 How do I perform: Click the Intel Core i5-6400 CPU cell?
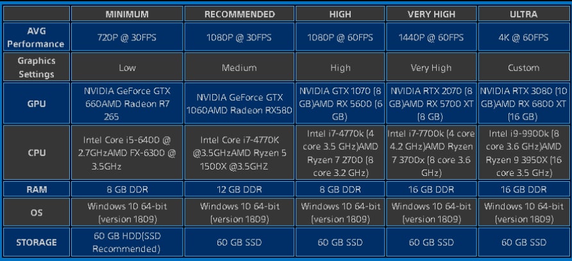pyautogui.click(x=127, y=152)
